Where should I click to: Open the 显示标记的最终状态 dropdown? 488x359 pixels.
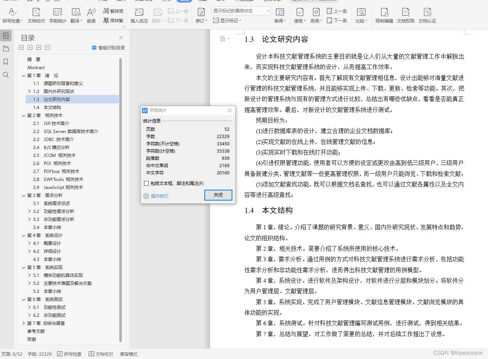pyautogui.click(x=241, y=11)
